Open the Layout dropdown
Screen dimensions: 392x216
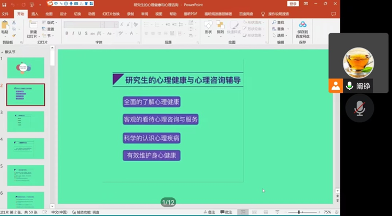(x=51, y=22)
